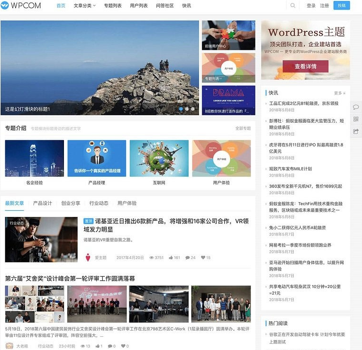Click thumbs-up icon on 艾舍奖 article
The width and height of the screenshot is (362, 350).
pyautogui.click(x=98, y=346)
